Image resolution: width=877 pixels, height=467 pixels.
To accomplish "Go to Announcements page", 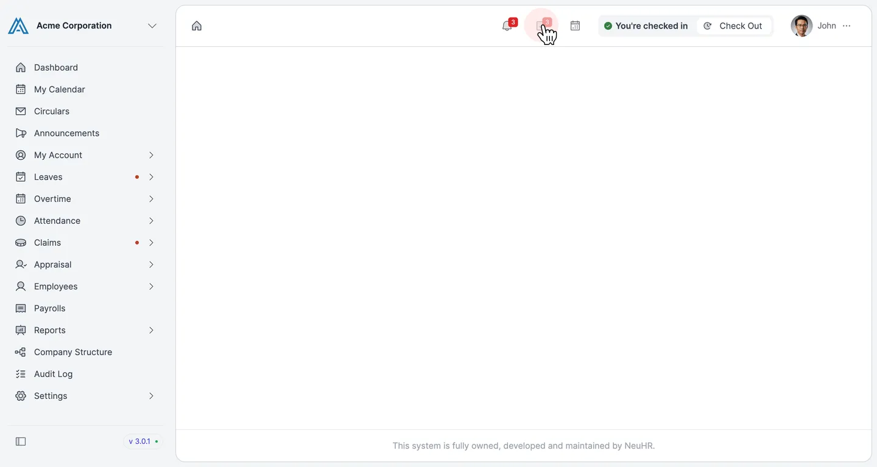I will [x=85, y=133].
